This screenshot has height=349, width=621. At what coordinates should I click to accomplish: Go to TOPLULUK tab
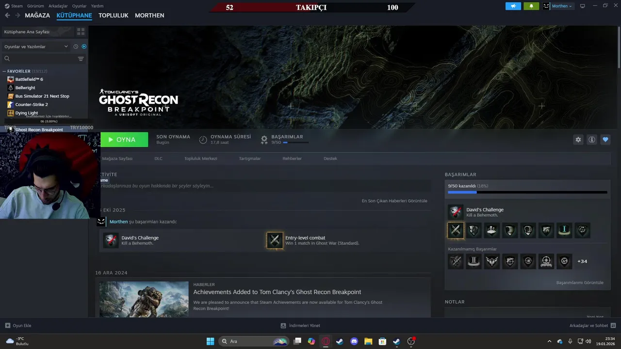tap(114, 16)
